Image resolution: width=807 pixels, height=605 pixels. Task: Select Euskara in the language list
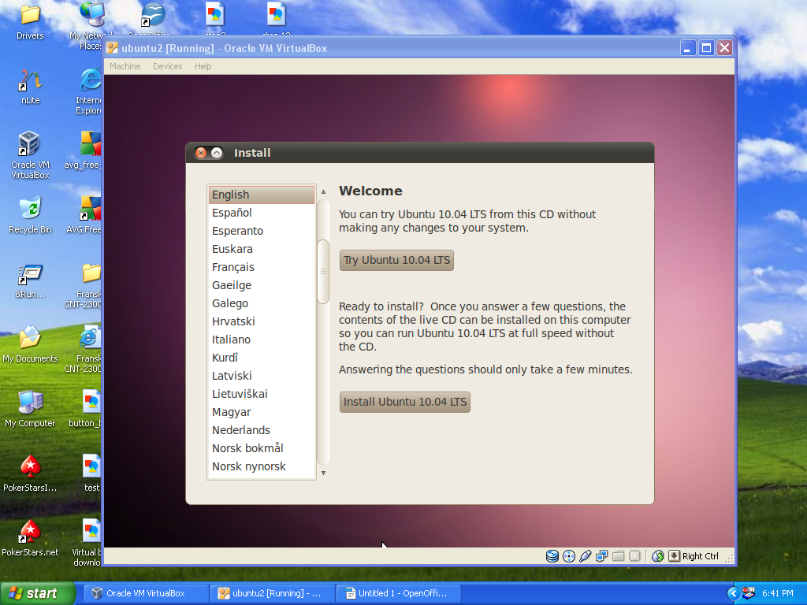click(262, 249)
